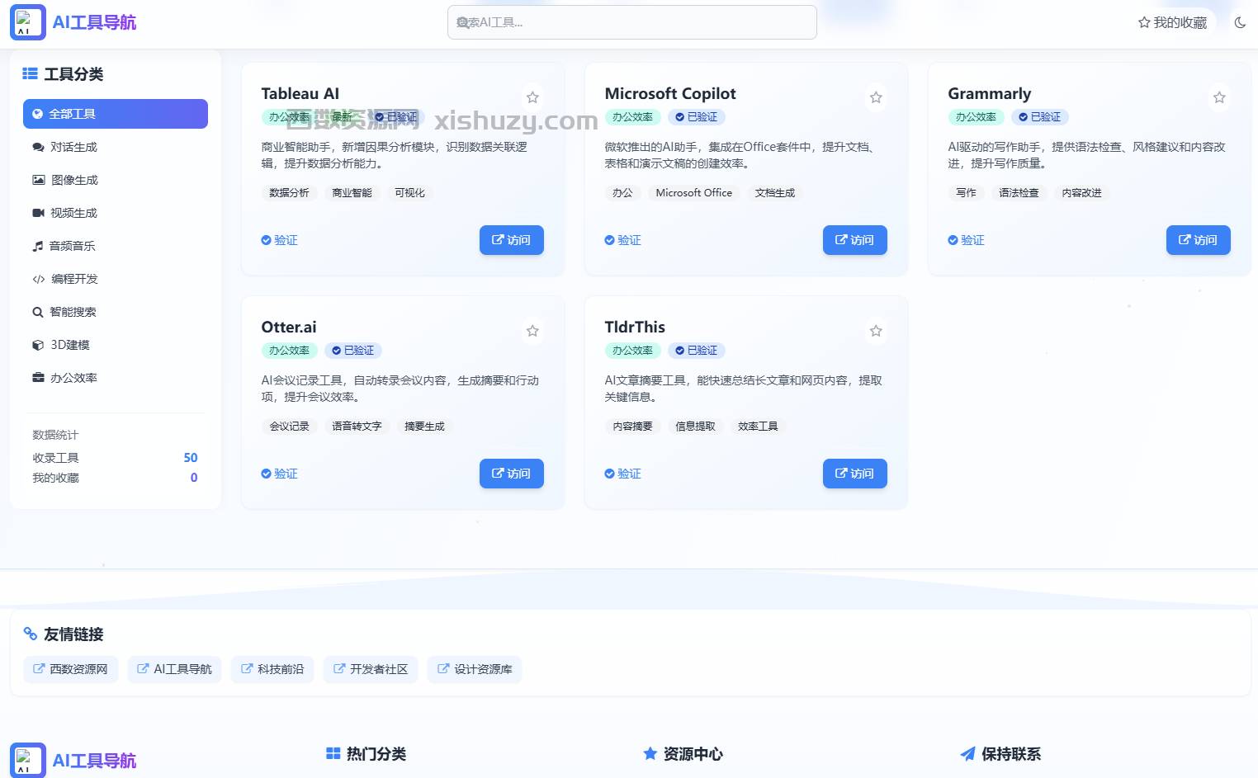Click the 音频音乐 music note icon
1258x778 pixels.
pyautogui.click(x=38, y=245)
